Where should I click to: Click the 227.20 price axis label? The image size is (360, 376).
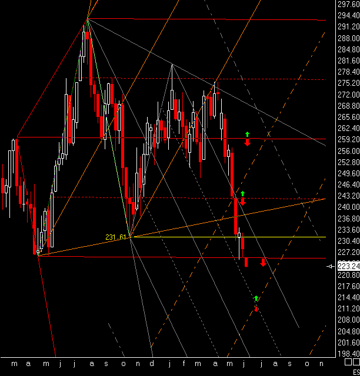pos(348,252)
